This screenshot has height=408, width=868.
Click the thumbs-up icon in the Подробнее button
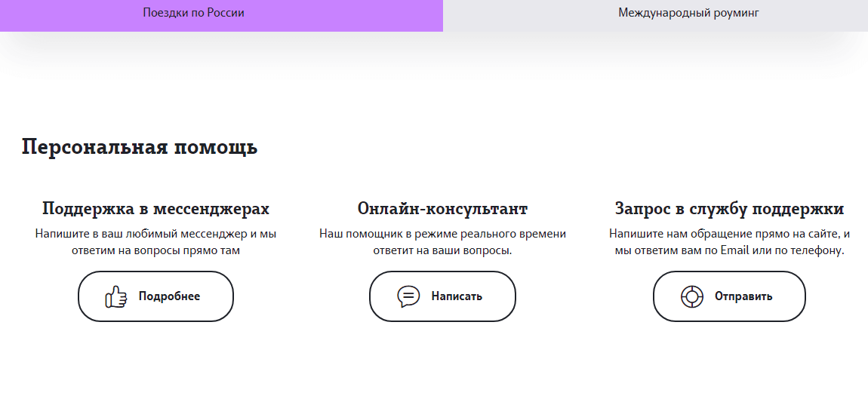coord(115,297)
